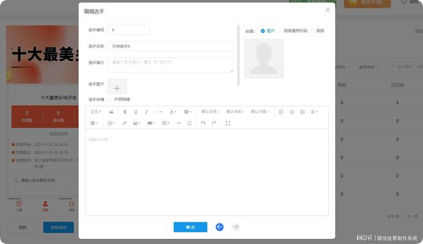Open the sort dropdown left of the table search

coord(369,67)
